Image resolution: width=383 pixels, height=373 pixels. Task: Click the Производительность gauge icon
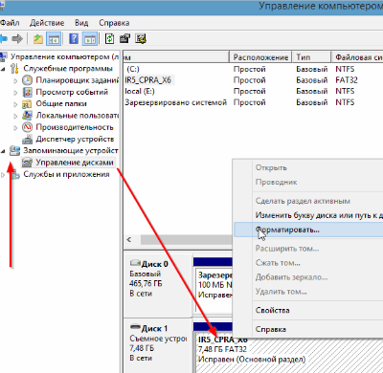click(28, 127)
